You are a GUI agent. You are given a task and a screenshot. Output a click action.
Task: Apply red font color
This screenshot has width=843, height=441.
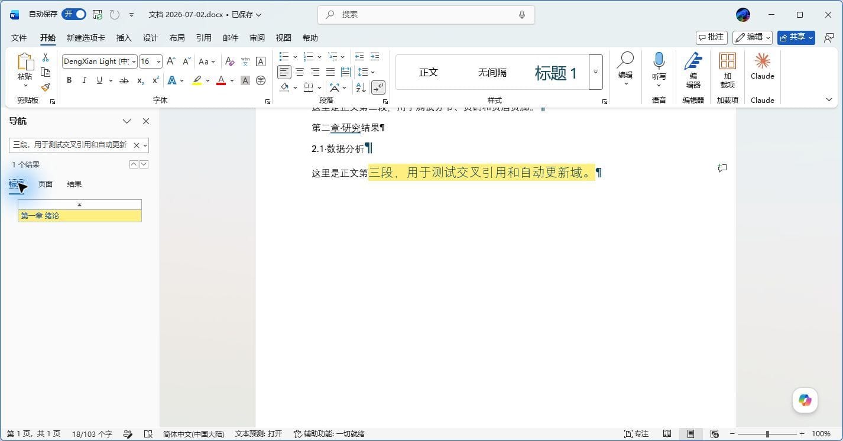coord(221,80)
